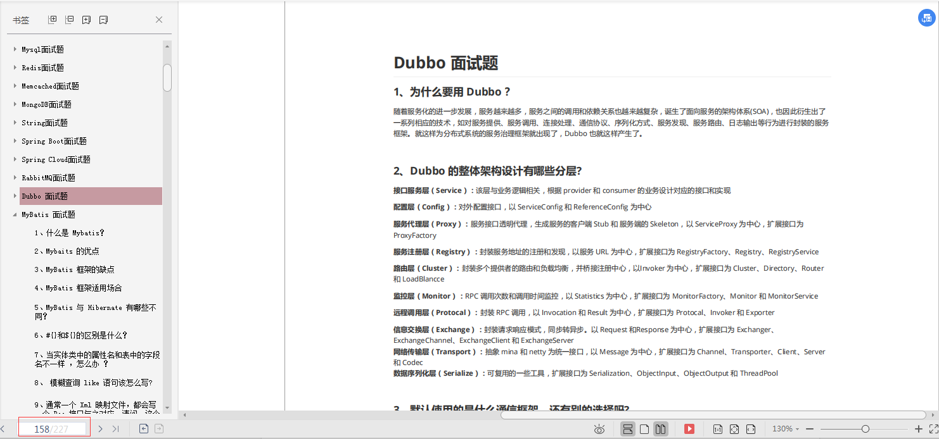Expand the Redis面试题 bookmark
The image size is (939, 439).
coord(15,68)
